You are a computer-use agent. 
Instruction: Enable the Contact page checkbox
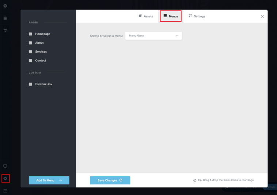(x=30, y=61)
